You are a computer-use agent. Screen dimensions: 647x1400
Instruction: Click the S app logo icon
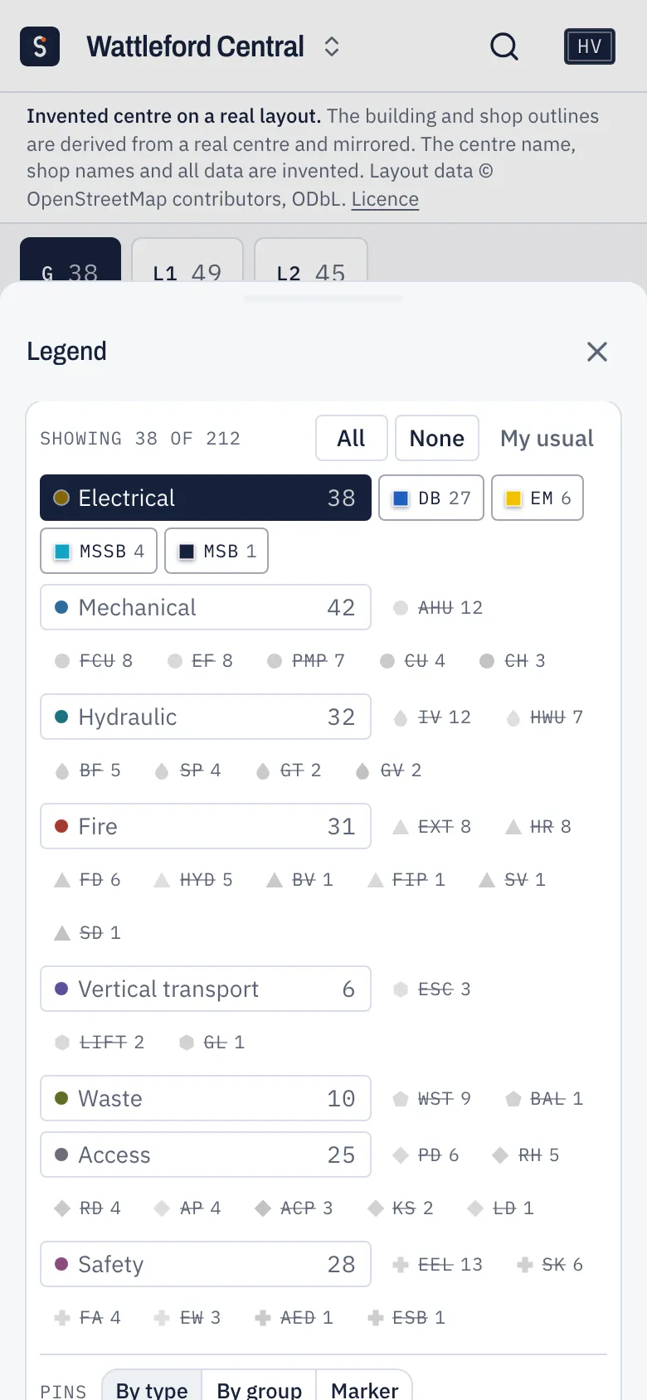[x=40, y=46]
